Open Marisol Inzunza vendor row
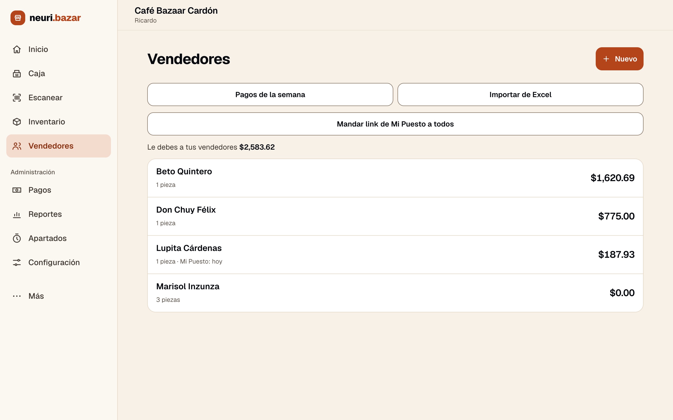Viewport: 673px width, 420px height. tap(395, 293)
